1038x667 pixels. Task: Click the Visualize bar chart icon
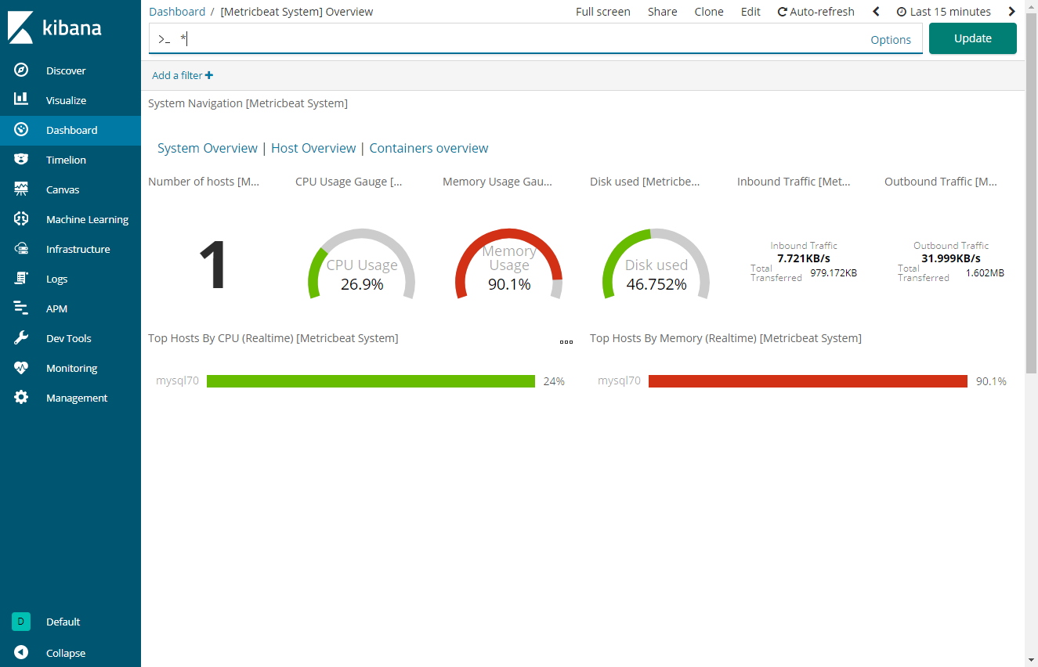[21, 100]
